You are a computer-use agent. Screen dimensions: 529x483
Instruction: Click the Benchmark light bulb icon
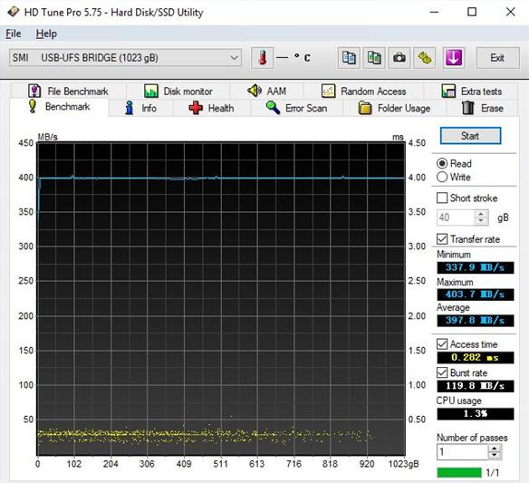coord(32,106)
